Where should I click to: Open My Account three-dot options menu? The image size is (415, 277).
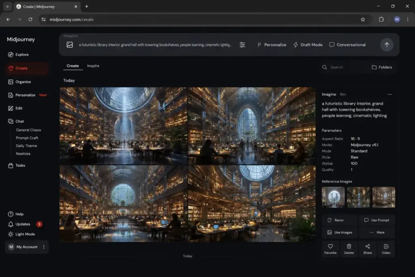(x=44, y=247)
